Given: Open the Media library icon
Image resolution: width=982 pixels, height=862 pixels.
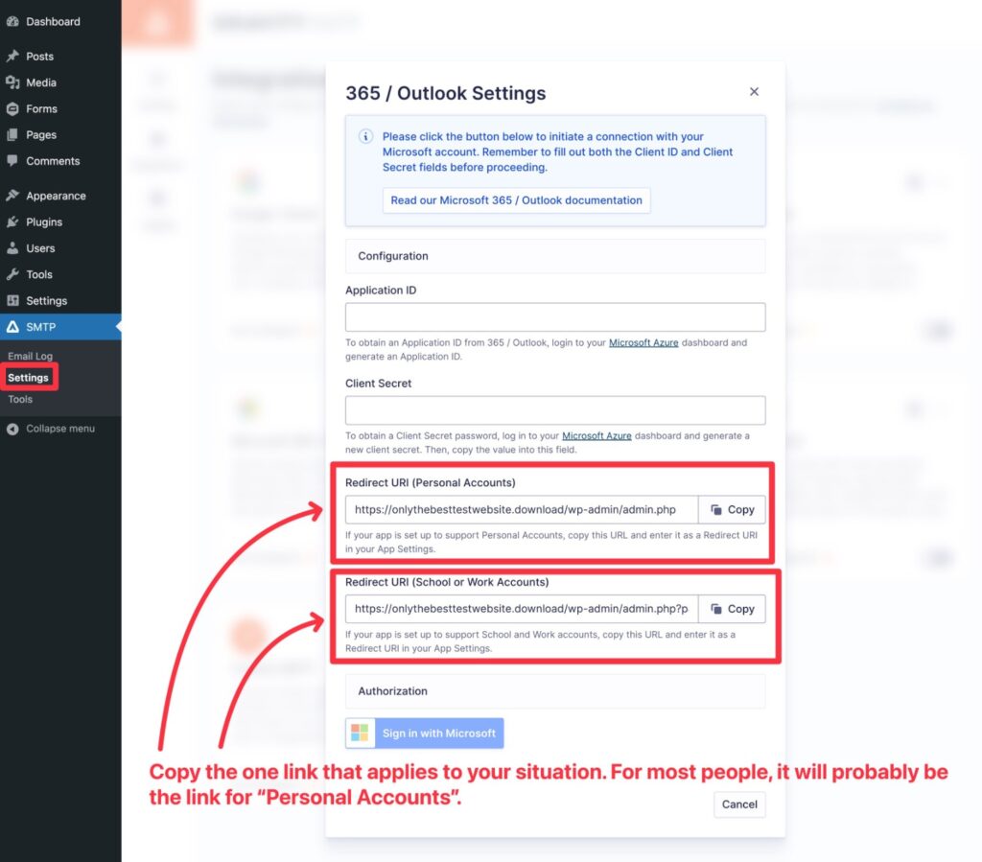Looking at the screenshot, I should point(14,82).
